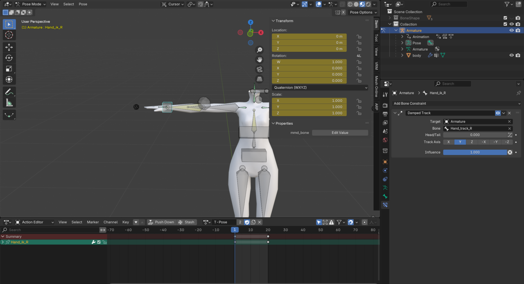Open the Marker menu in Action Editor

point(93,222)
